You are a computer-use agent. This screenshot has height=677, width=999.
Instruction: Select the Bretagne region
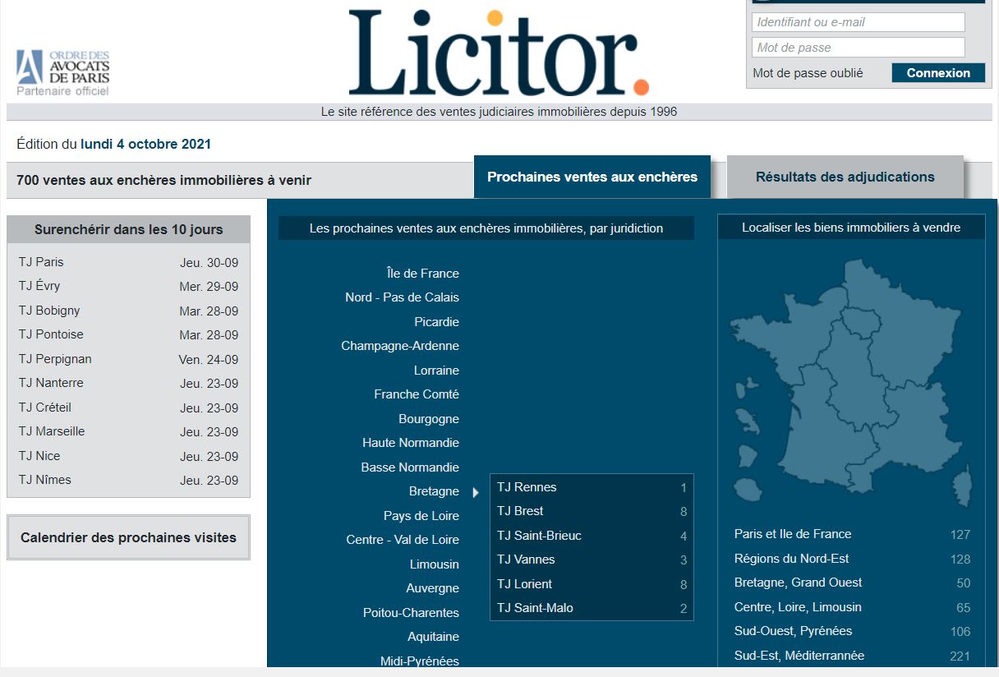click(434, 491)
